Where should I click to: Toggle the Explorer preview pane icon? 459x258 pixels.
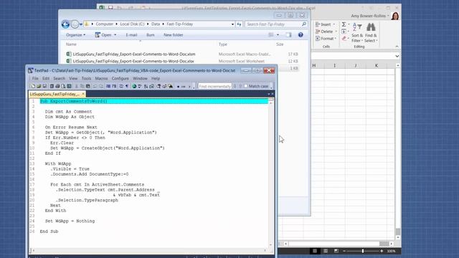click(x=288, y=35)
